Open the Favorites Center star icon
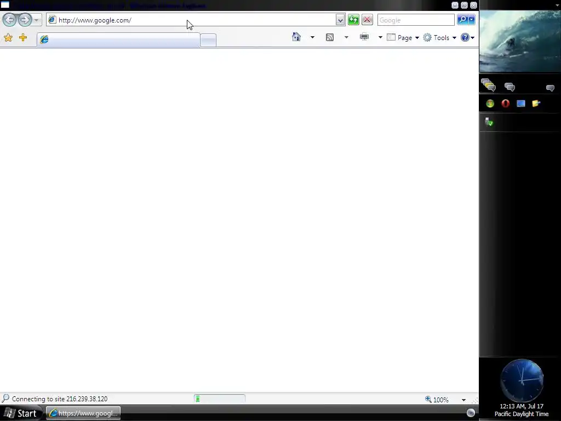 [x=8, y=38]
